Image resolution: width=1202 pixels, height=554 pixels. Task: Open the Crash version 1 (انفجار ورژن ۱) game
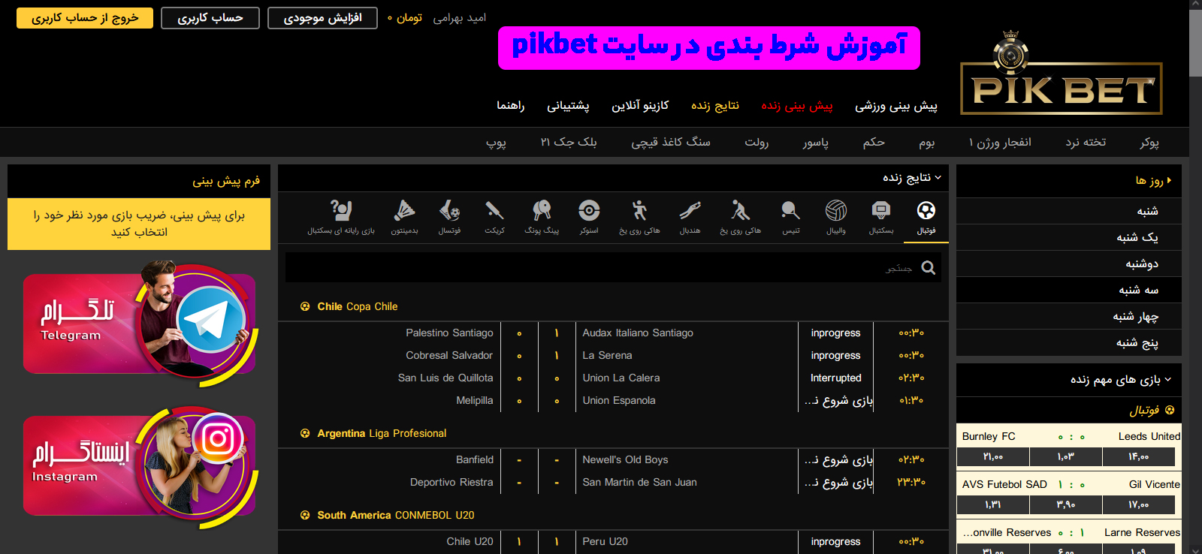(1000, 142)
